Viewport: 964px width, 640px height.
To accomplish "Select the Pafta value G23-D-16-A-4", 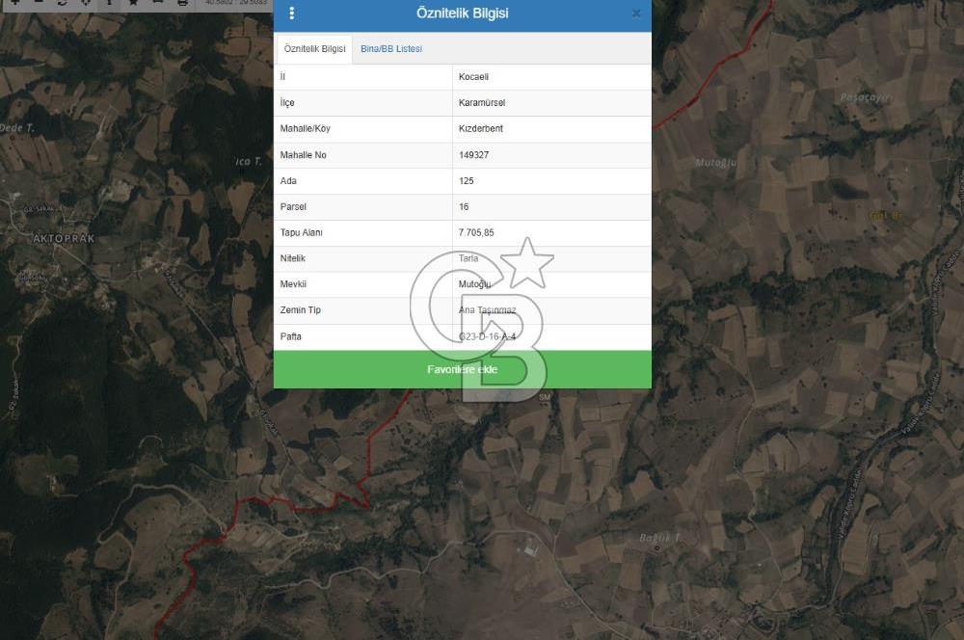I will click(x=487, y=336).
